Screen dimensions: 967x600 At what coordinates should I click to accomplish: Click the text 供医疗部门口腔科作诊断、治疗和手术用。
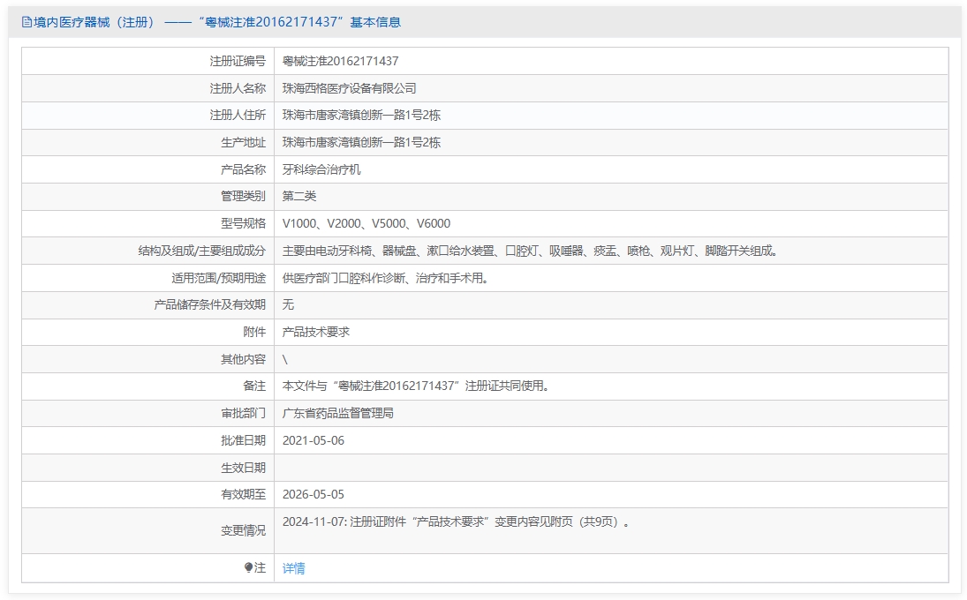coord(387,278)
